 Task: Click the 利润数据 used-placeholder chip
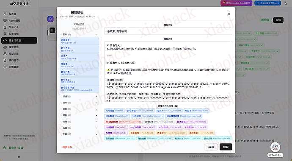187,139
